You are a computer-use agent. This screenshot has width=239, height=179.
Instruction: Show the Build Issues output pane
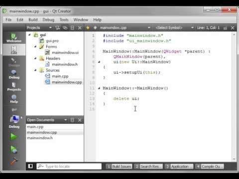click(x=119, y=166)
